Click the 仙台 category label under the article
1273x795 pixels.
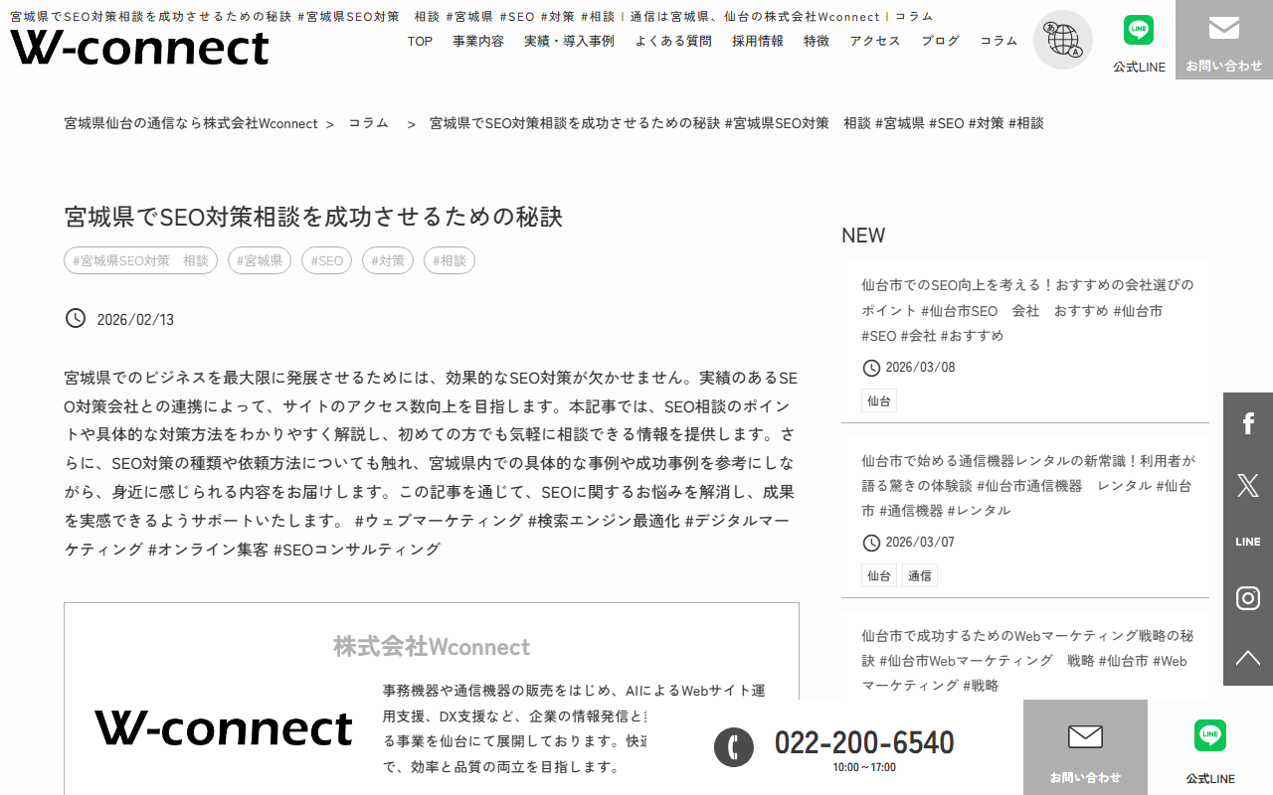tap(879, 399)
